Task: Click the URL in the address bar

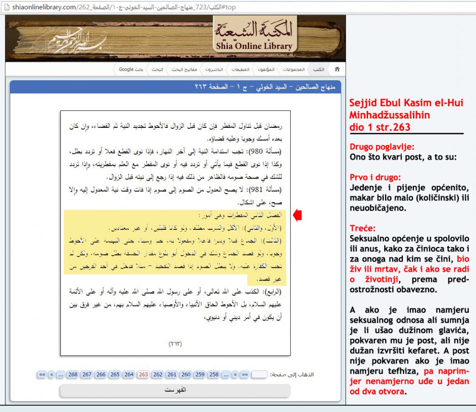Action: click(124, 7)
